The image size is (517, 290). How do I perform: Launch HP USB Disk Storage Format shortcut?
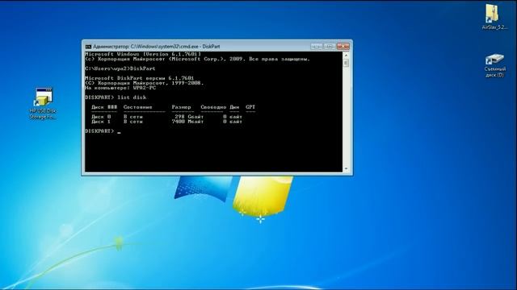pos(43,103)
